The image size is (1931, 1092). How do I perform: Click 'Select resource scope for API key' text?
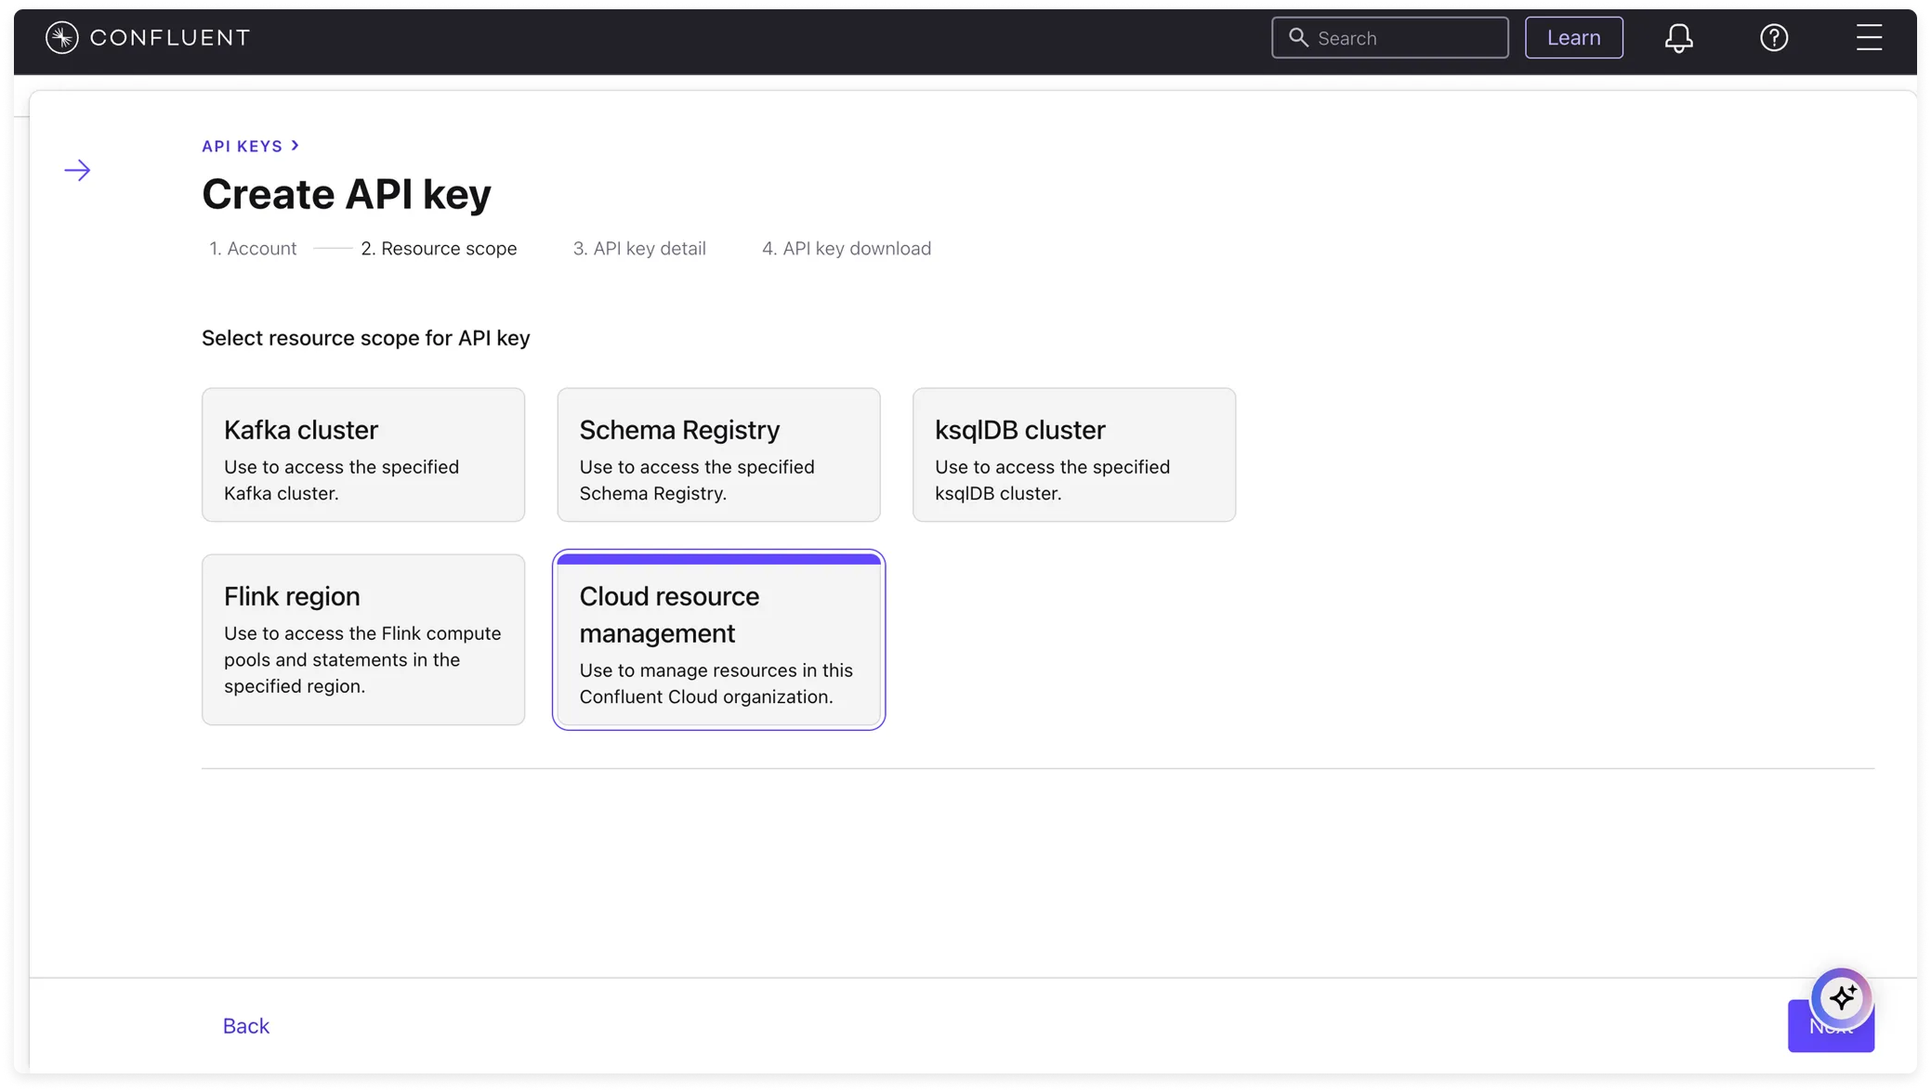(366, 338)
